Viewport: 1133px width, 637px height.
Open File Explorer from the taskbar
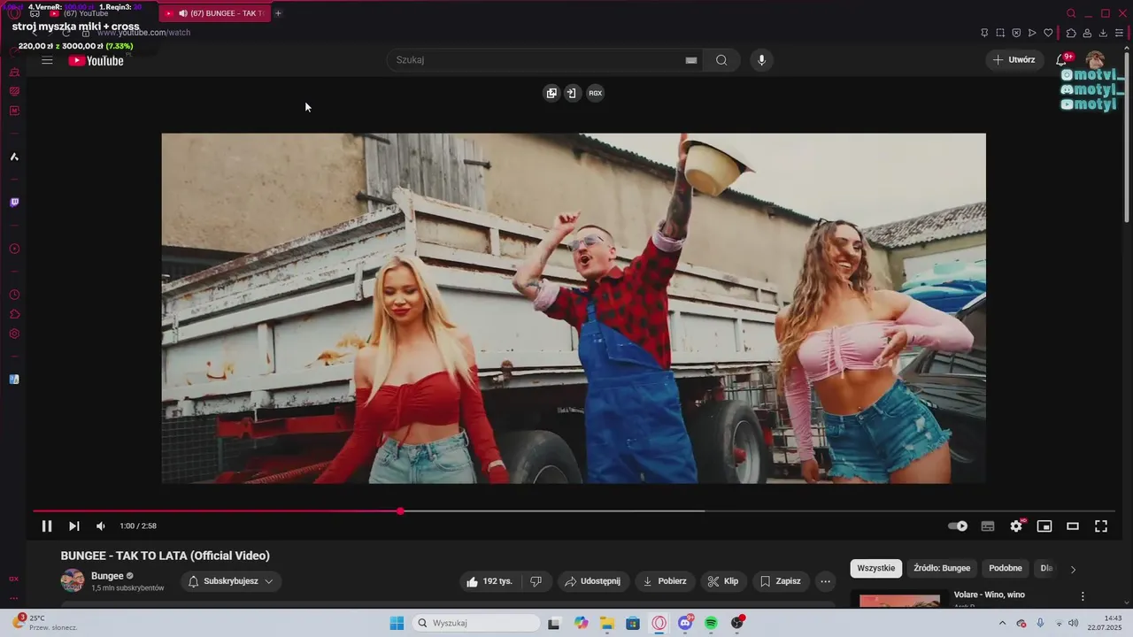(607, 623)
